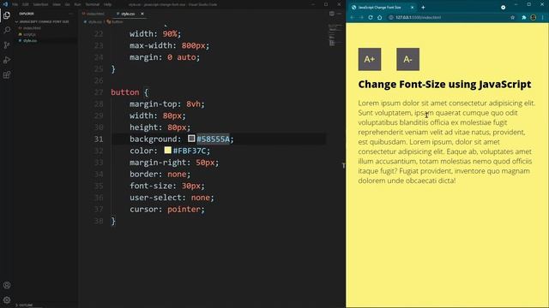
Task: Close the style.css editor tab
Action: pos(142,14)
